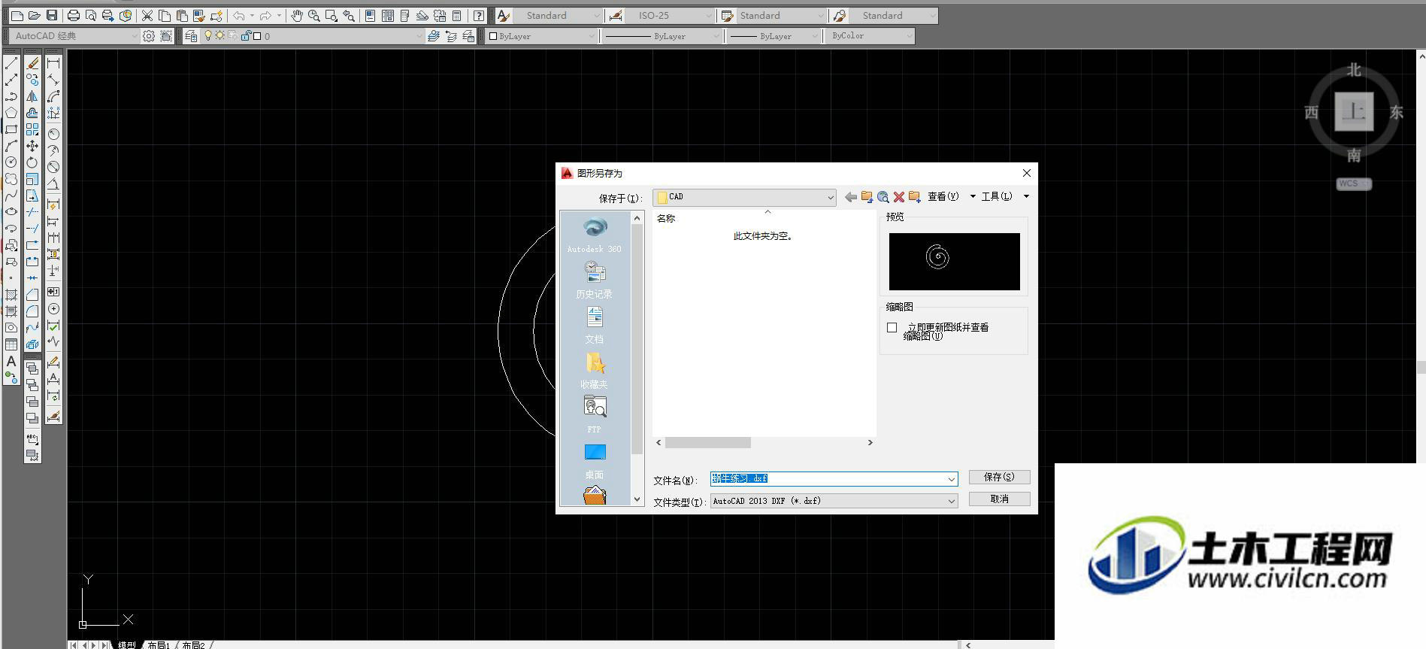Activate the Pan hand tool
1426x649 pixels.
297,15
